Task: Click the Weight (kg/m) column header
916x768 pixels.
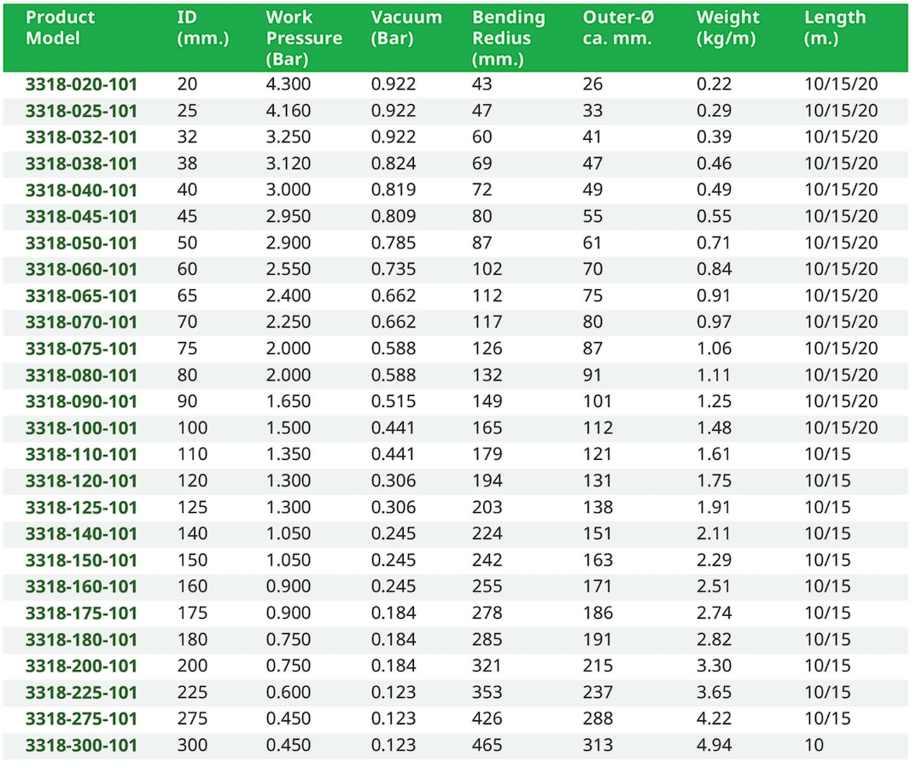Action: pos(727,27)
